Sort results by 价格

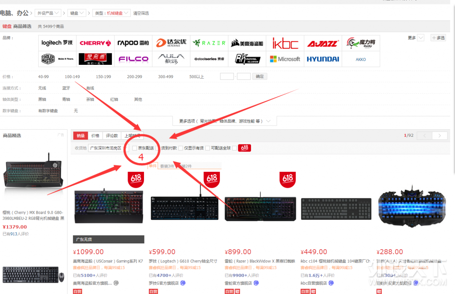point(95,136)
